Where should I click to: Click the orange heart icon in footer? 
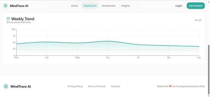pos(170,86)
